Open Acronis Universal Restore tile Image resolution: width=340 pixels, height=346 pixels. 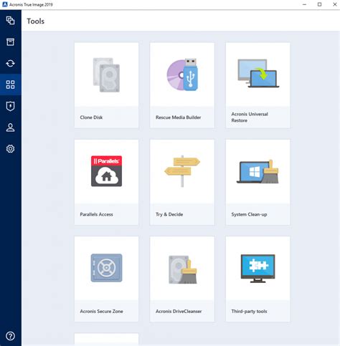point(258,85)
